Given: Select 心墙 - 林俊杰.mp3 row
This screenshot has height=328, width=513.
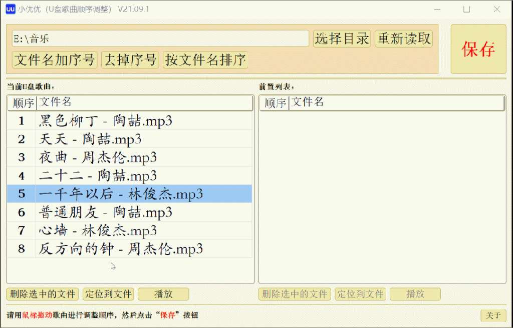Looking at the screenshot, I should tap(130, 230).
